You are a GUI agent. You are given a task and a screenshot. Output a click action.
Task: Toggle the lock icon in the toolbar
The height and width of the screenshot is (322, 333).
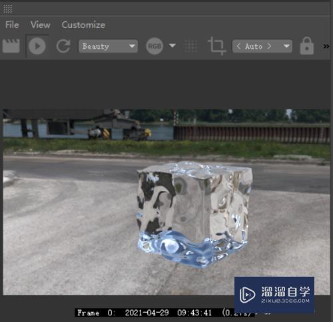pos(307,46)
